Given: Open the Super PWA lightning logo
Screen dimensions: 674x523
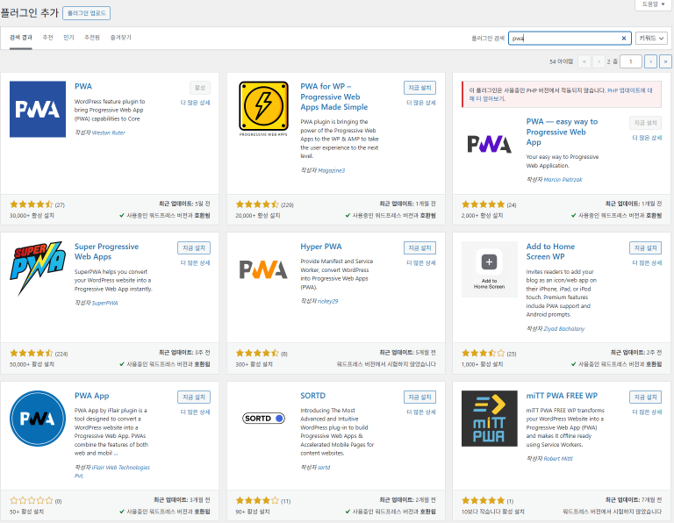Looking at the screenshot, I should 38,269.
